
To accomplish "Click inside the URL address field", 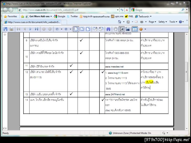I will (69, 10).
